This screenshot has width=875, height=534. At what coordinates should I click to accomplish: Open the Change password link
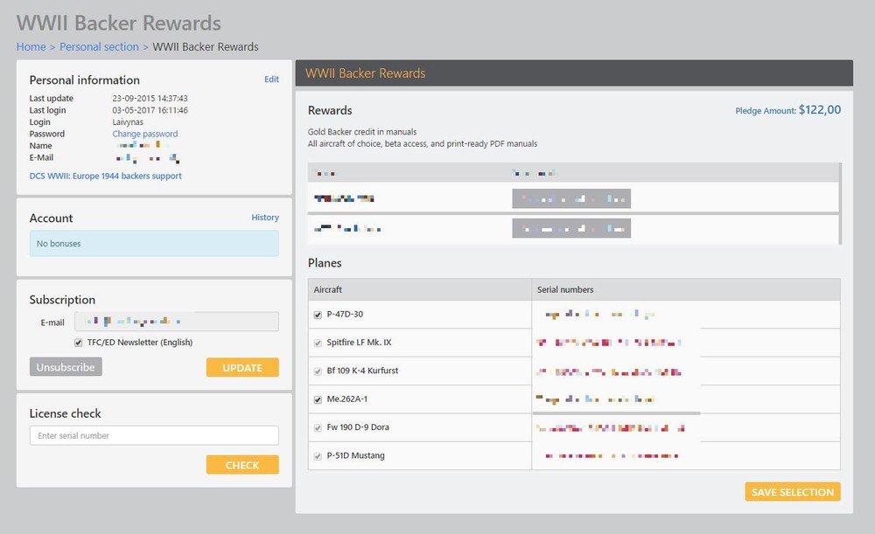pyautogui.click(x=145, y=134)
